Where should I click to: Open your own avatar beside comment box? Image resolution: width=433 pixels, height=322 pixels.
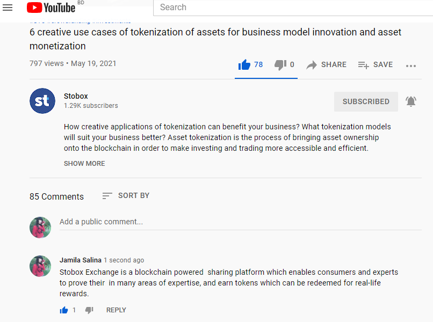(40, 228)
